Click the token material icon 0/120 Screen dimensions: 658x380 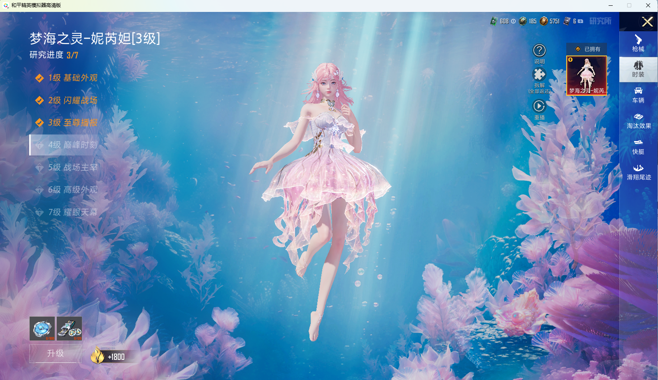[x=69, y=328]
